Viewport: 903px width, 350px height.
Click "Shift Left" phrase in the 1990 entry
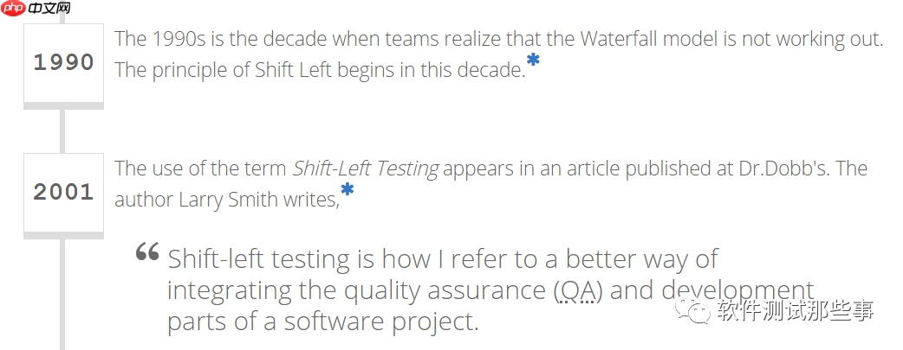point(295,70)
